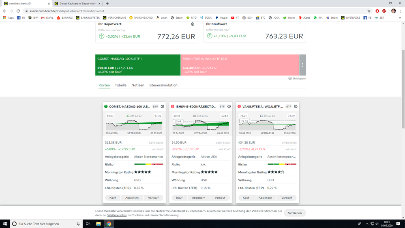Open info icon on ISHSV-S+500 card
The width and height of the screenshot is (405, 228).
coord(229,107)
